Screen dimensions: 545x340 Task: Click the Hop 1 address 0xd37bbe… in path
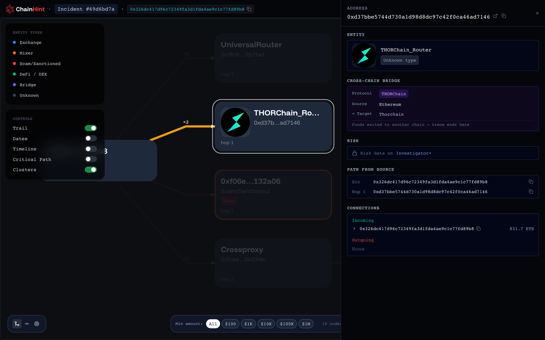[x=430, y=192]
